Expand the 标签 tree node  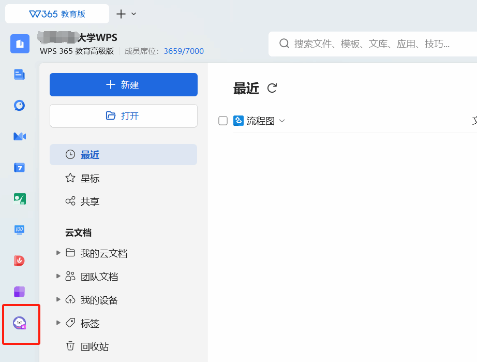[58, 323]
